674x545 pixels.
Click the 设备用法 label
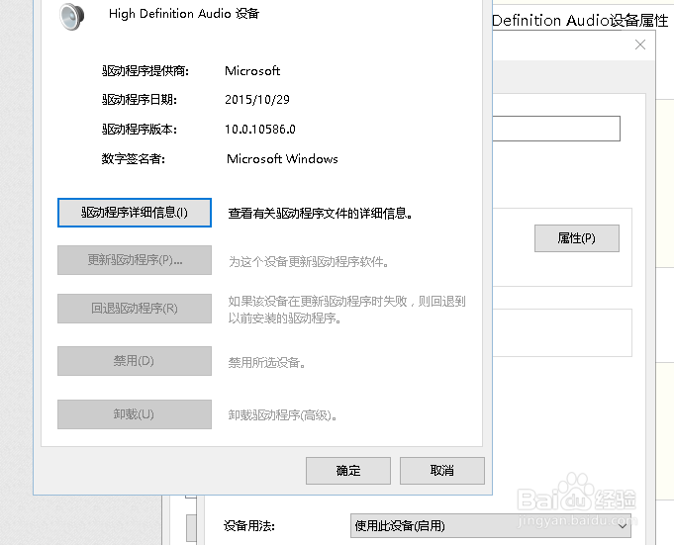[x=249, y=525]
